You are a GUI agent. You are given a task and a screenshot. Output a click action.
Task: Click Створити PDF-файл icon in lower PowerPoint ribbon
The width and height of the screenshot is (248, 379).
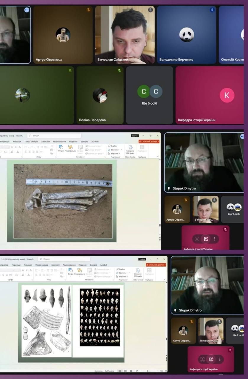(137, 273)
